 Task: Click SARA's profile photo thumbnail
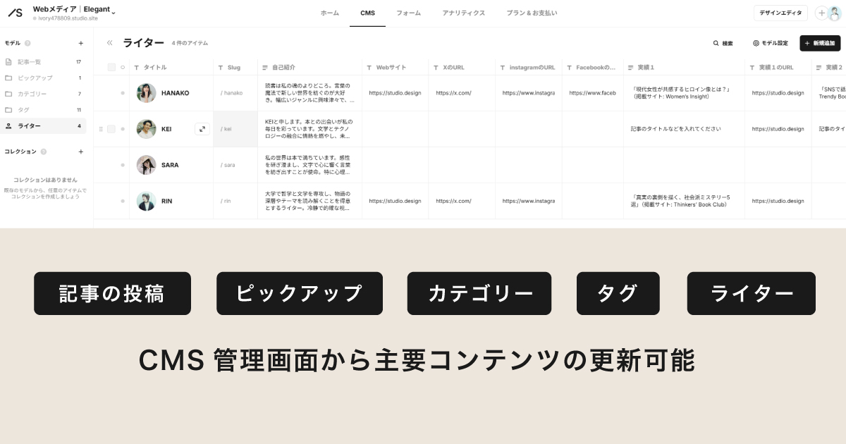(x=146, y=164)
